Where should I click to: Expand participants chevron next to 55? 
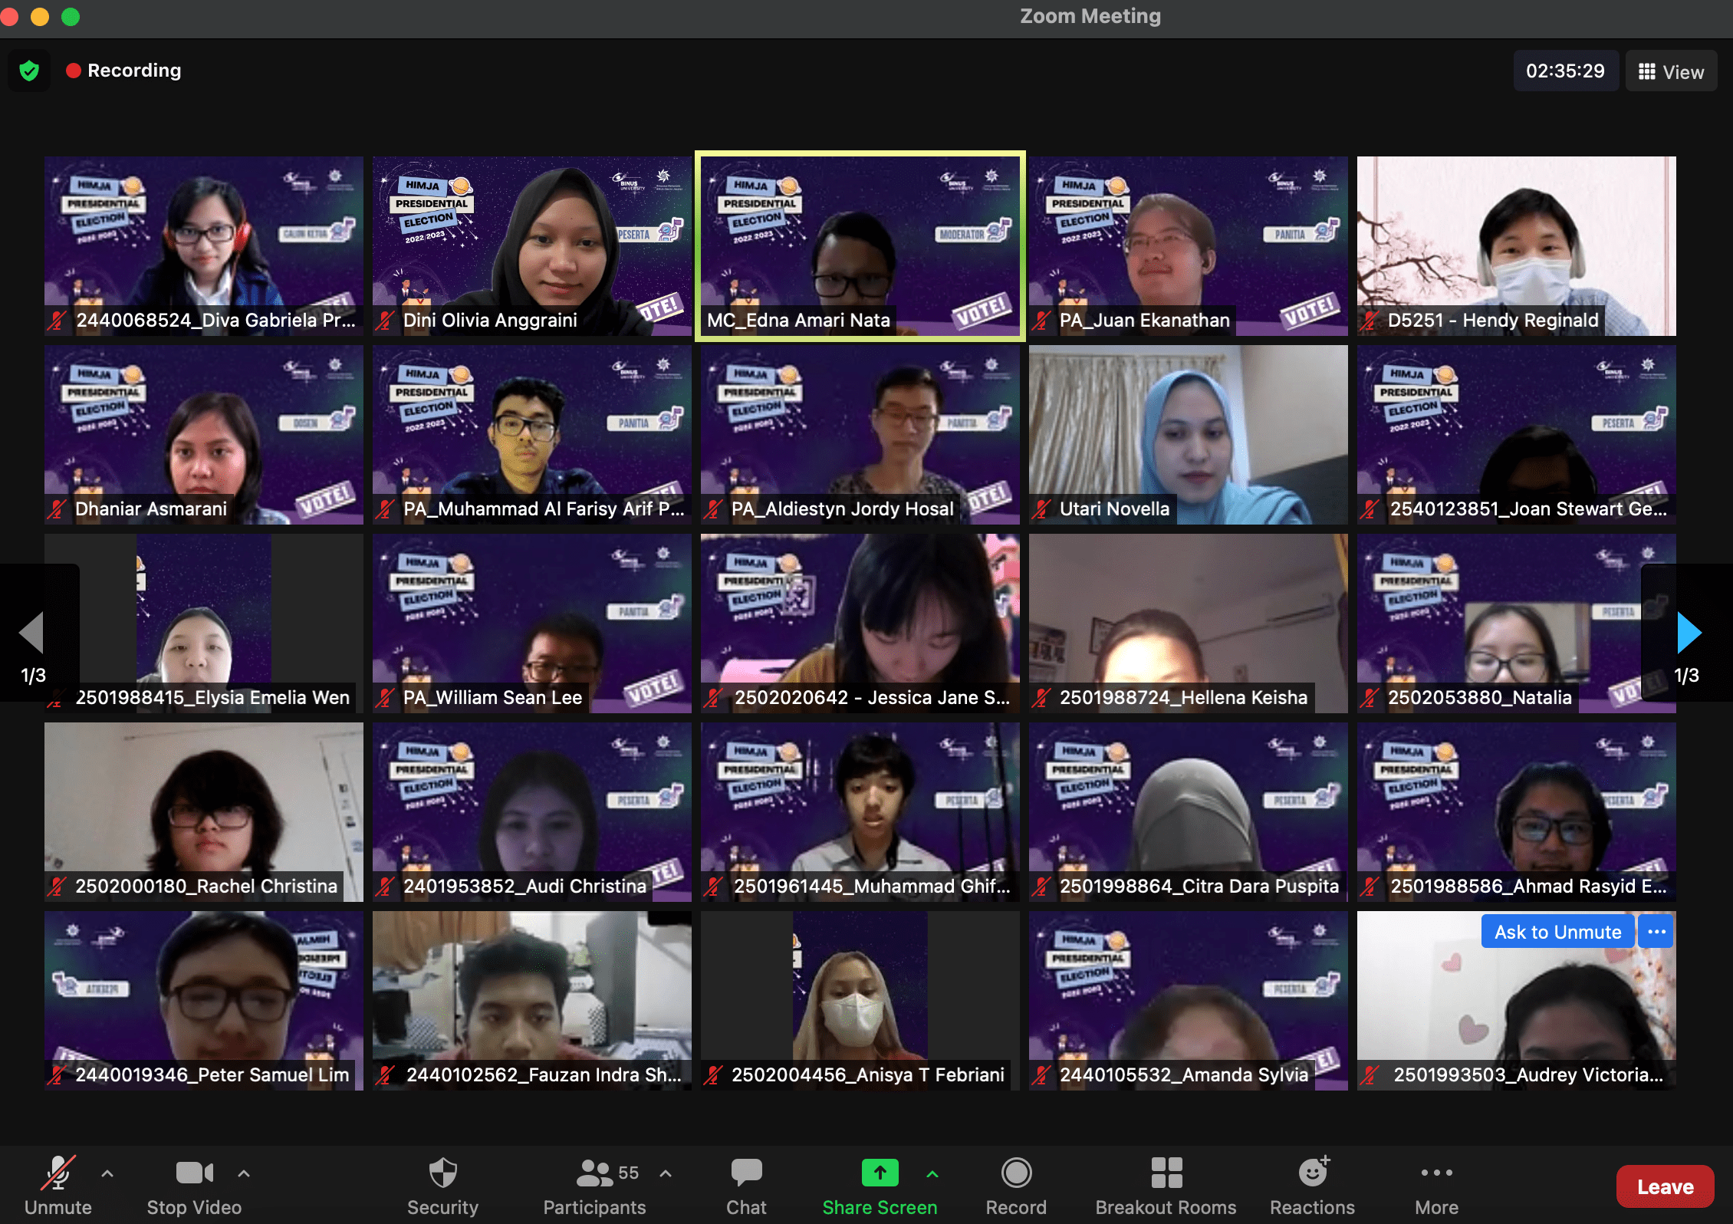[x=666, y=1173]
